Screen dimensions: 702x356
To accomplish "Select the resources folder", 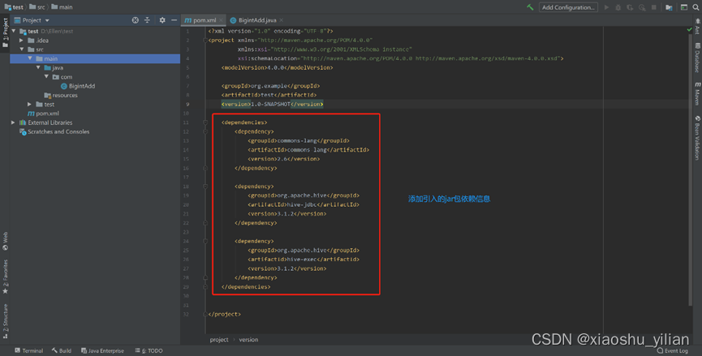I will (61, 95).
